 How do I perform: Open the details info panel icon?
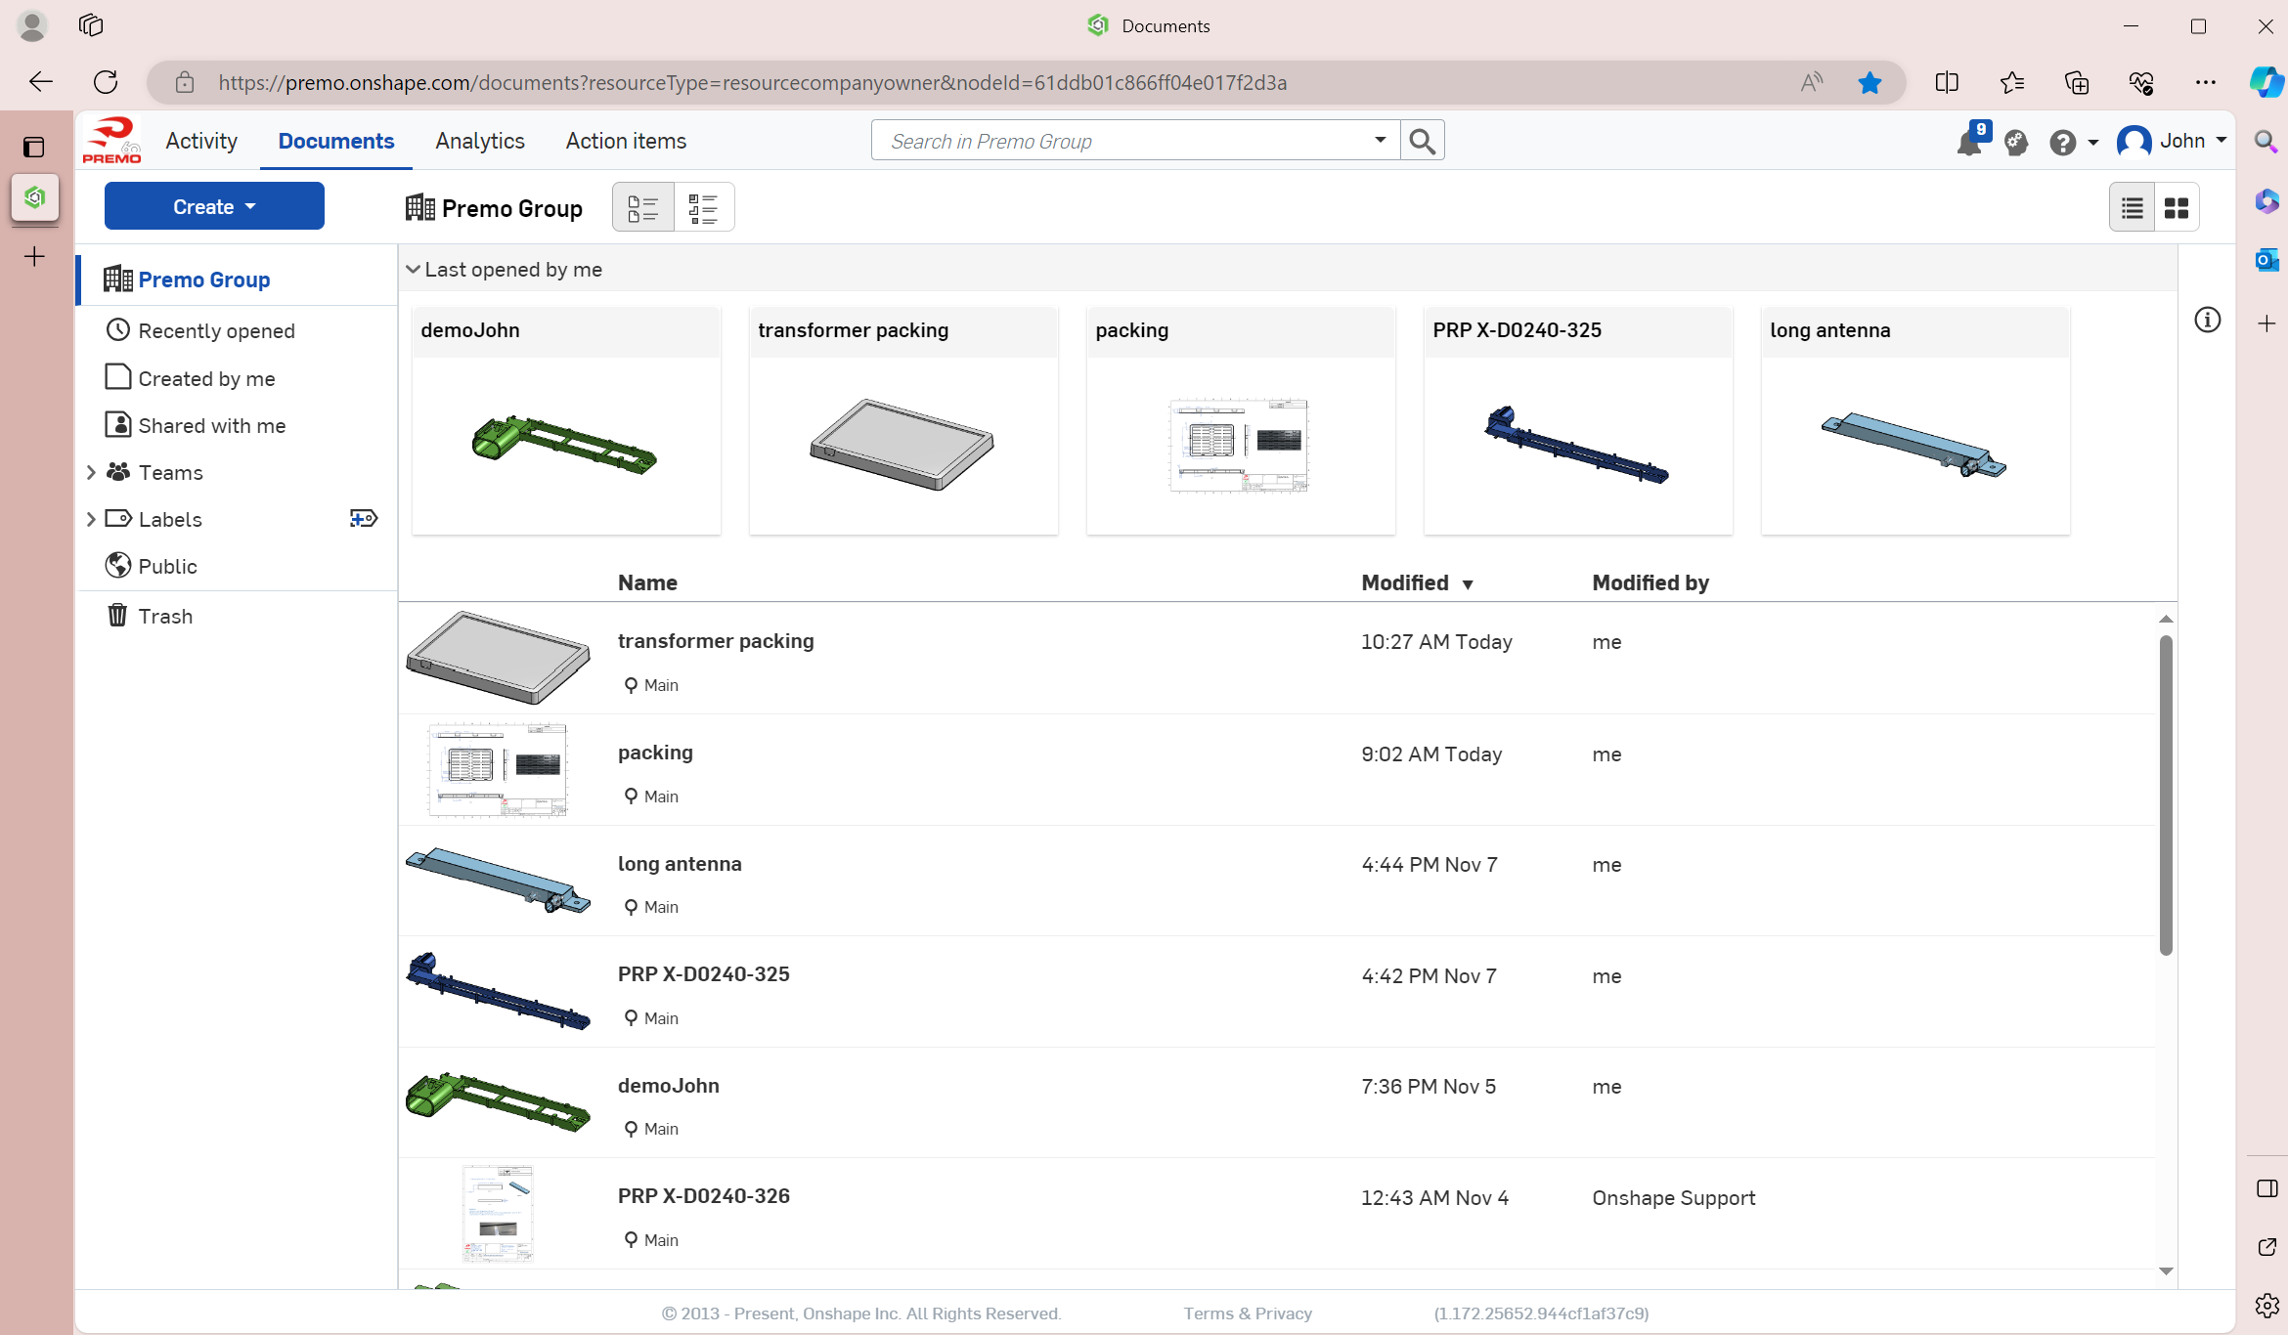tap(2207, 320)
